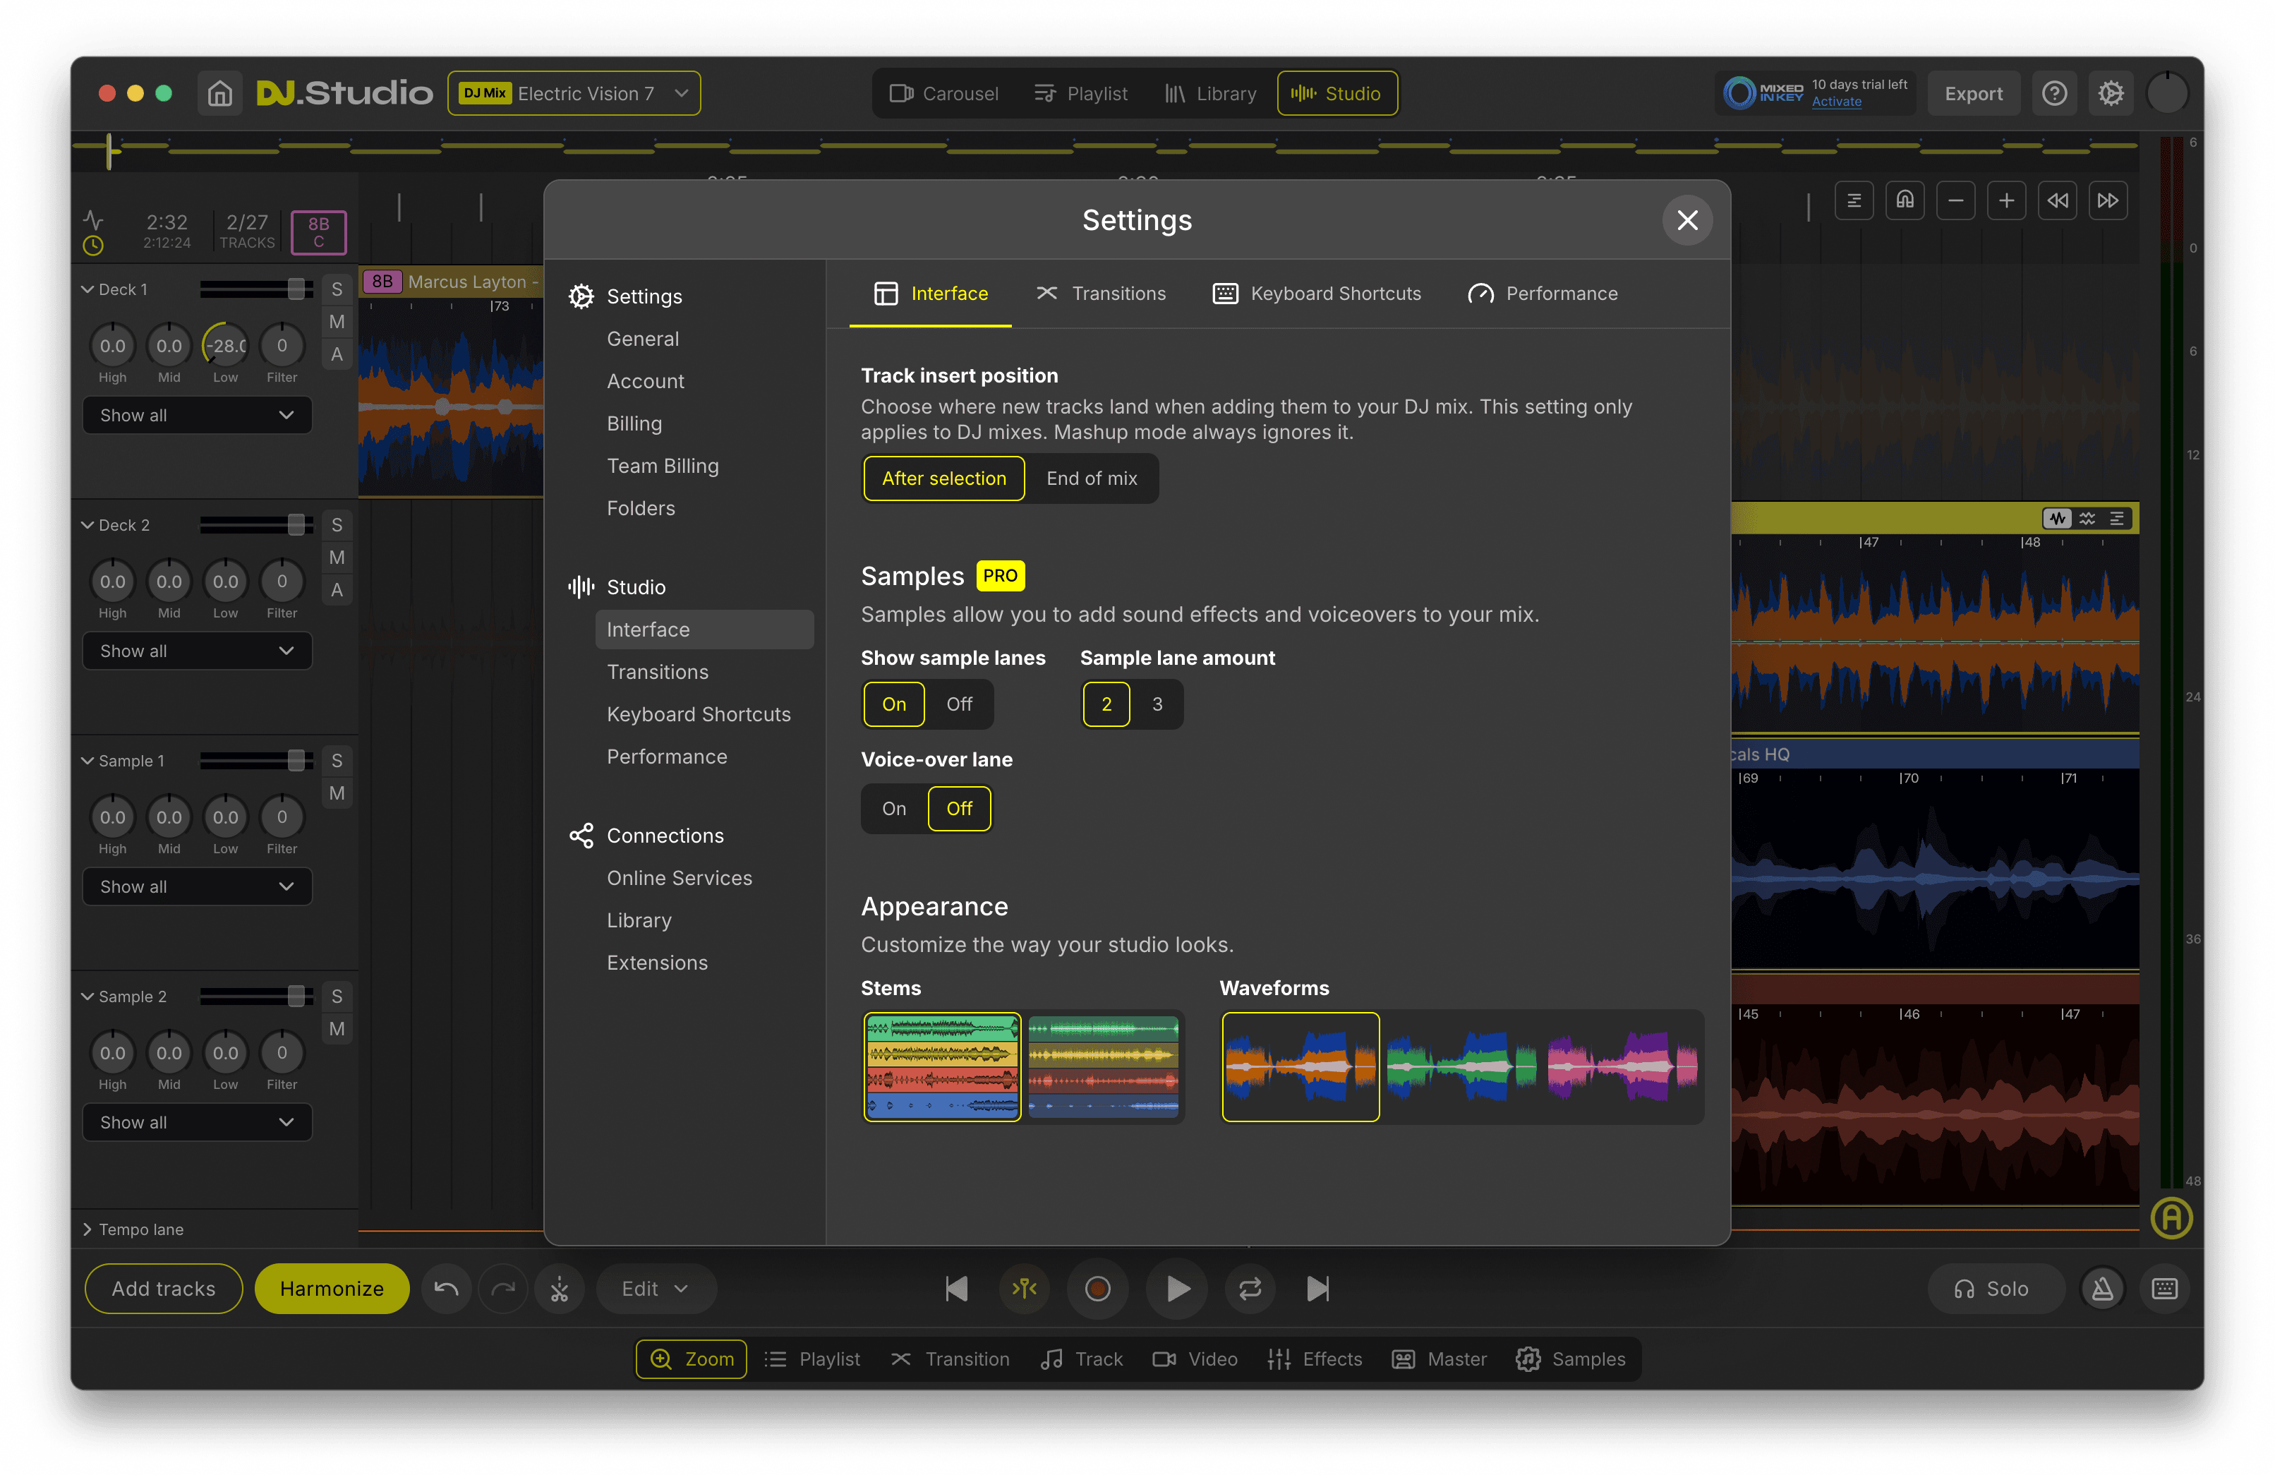Image resolution: width=2275 pixels, height=1475 pixels.
Task: Adjust the Deck 1 Low EQ knob
Action: [x=226, y=345]
